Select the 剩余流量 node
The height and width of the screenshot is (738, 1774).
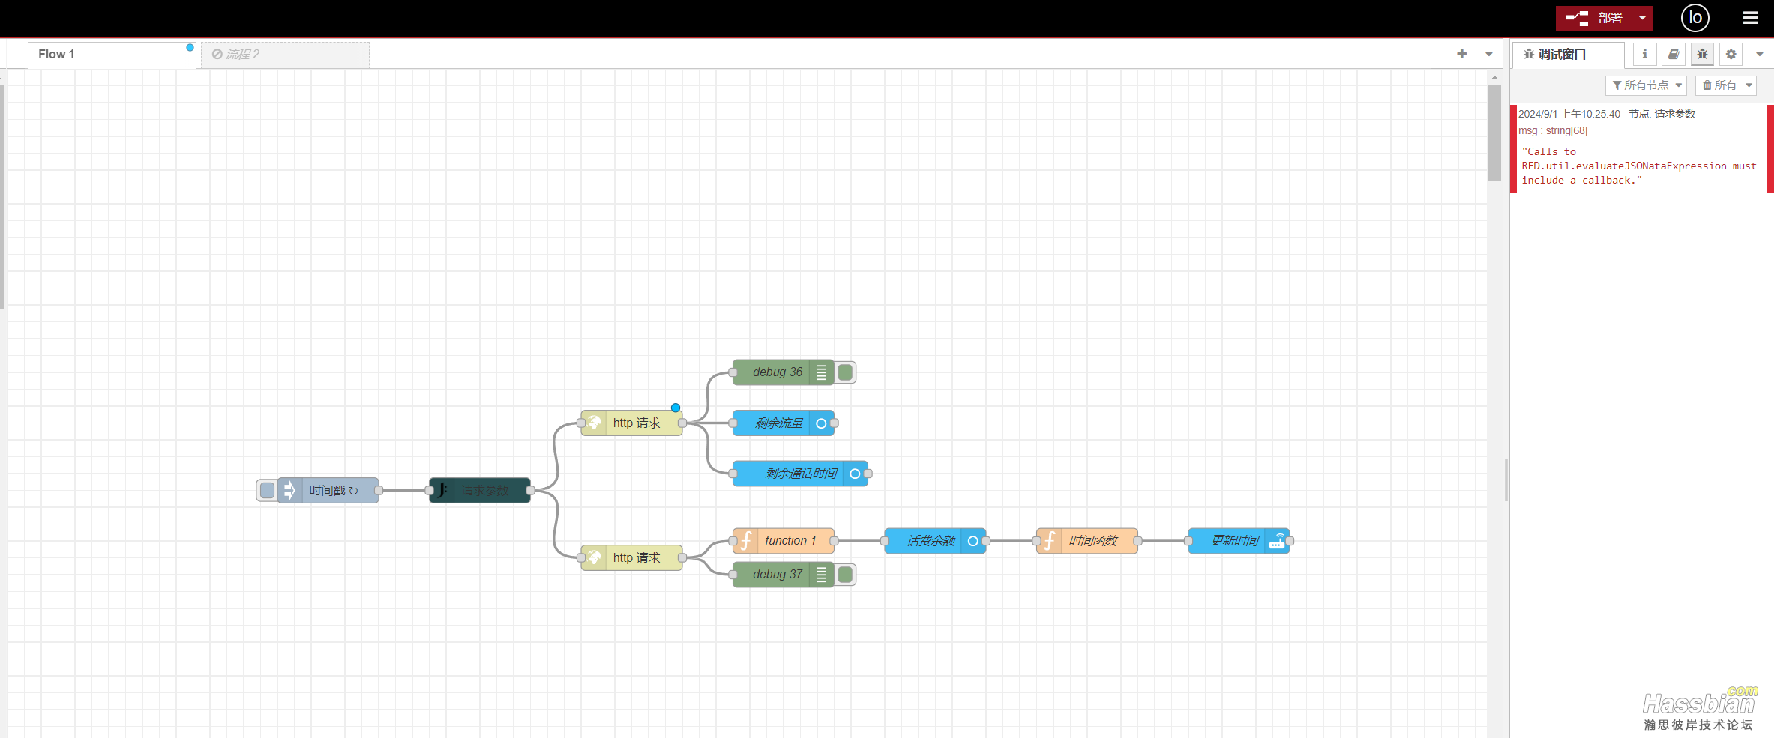[x=783, y=423]
